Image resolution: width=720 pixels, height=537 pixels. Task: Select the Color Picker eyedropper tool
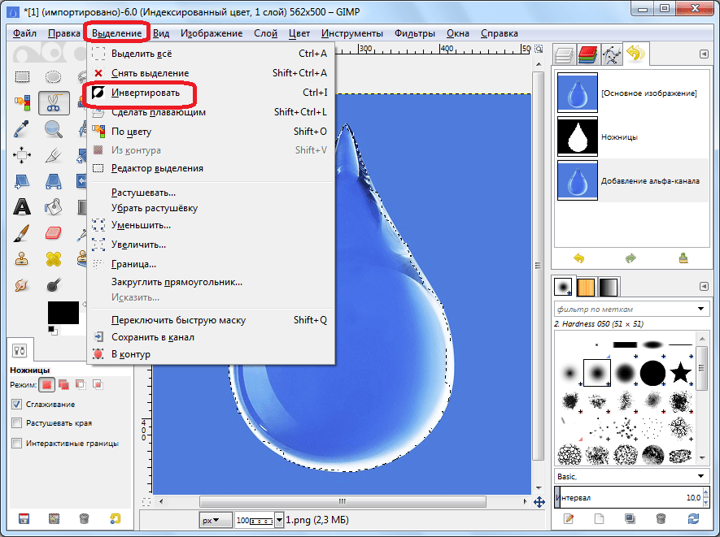pyautogui.click(x=22, y=129)
